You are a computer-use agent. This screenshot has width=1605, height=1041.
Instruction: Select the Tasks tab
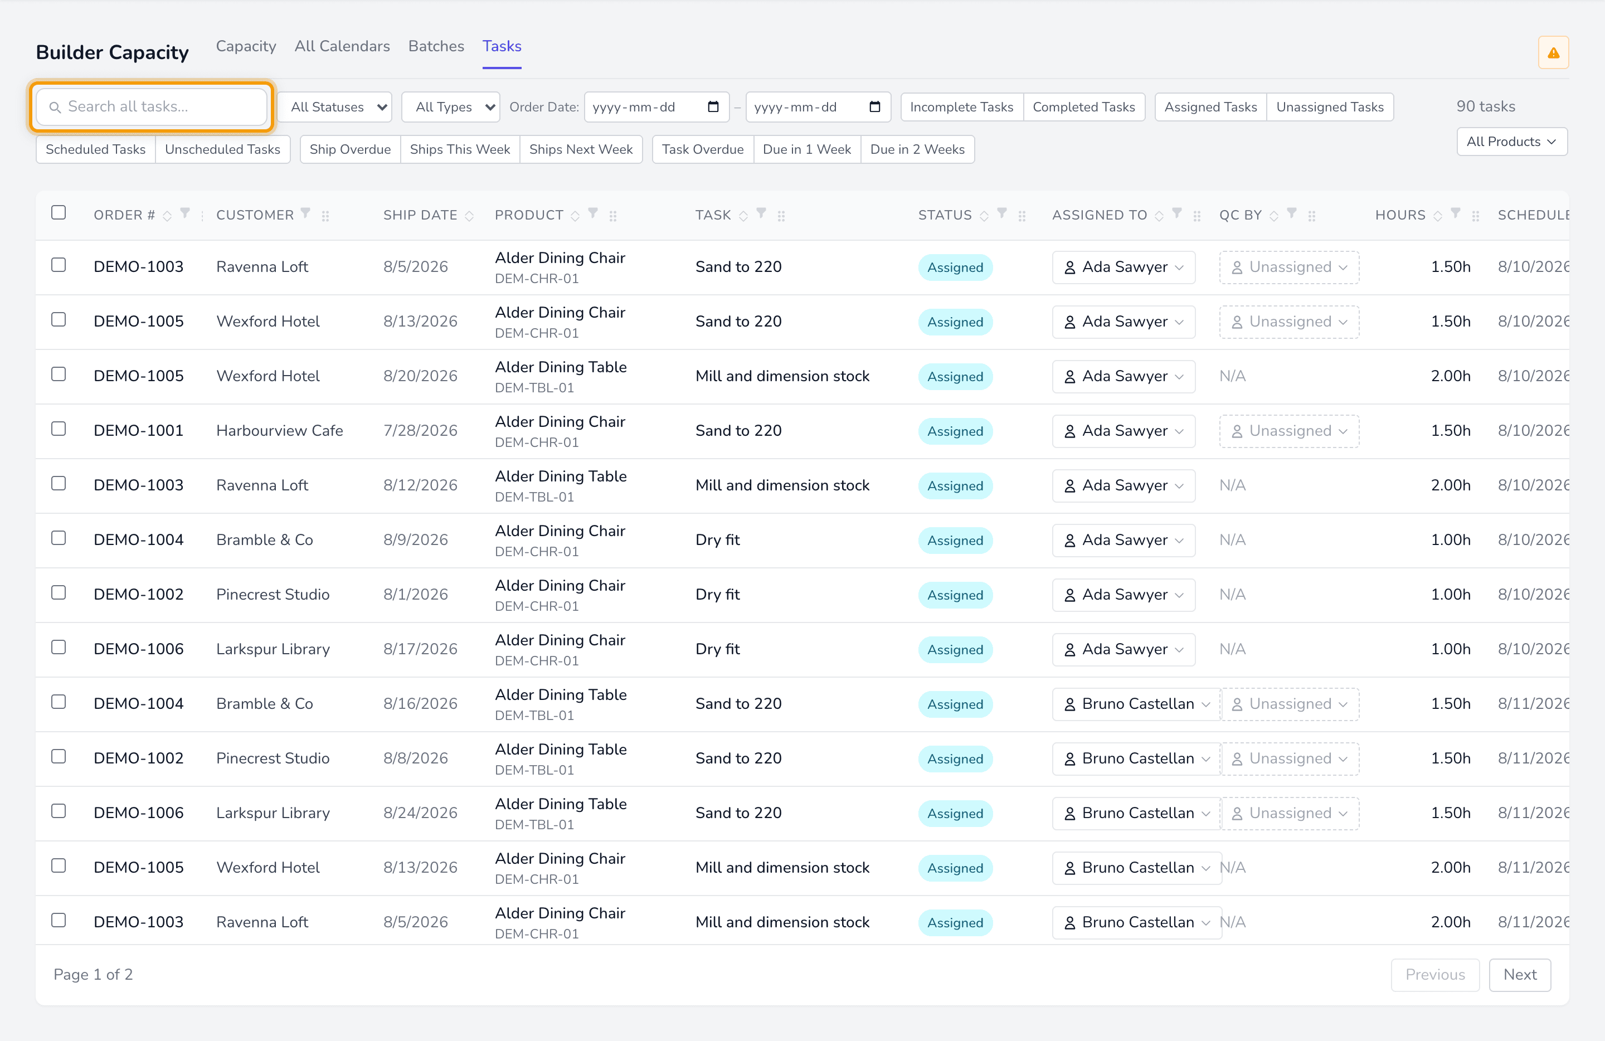pos(502,46)
